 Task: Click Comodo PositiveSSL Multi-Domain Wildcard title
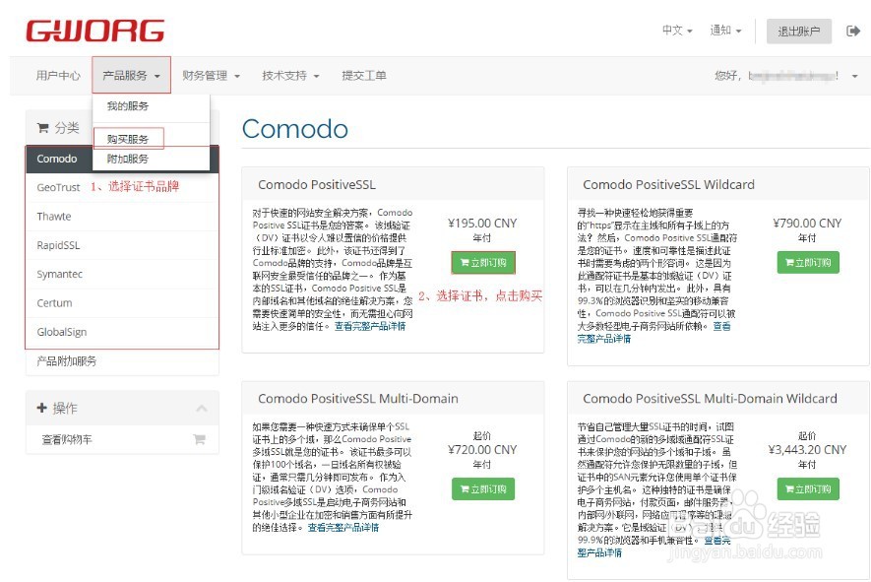tap(710, 399)
